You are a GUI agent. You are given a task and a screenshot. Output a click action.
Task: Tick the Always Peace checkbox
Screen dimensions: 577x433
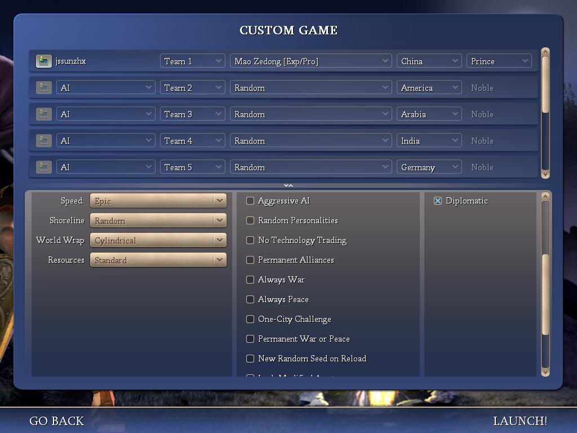click(x=250, y=299)
